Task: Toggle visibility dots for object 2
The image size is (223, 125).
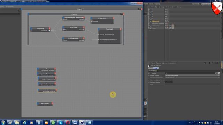Action: (x=167, y=12)
